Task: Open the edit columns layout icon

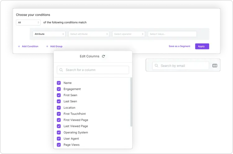Action: pos(215,66)
